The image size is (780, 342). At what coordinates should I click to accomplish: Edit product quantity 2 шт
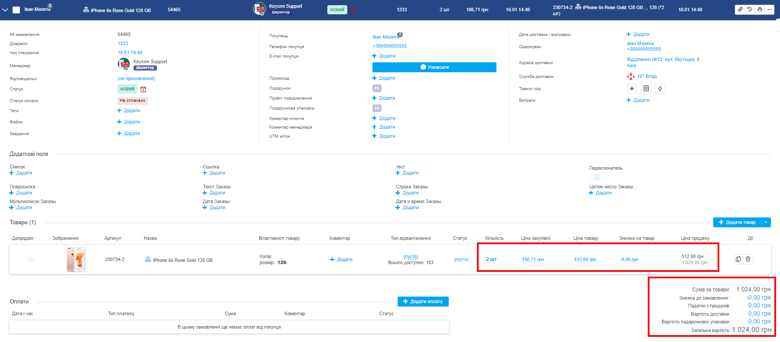click(x=491, y=259)
